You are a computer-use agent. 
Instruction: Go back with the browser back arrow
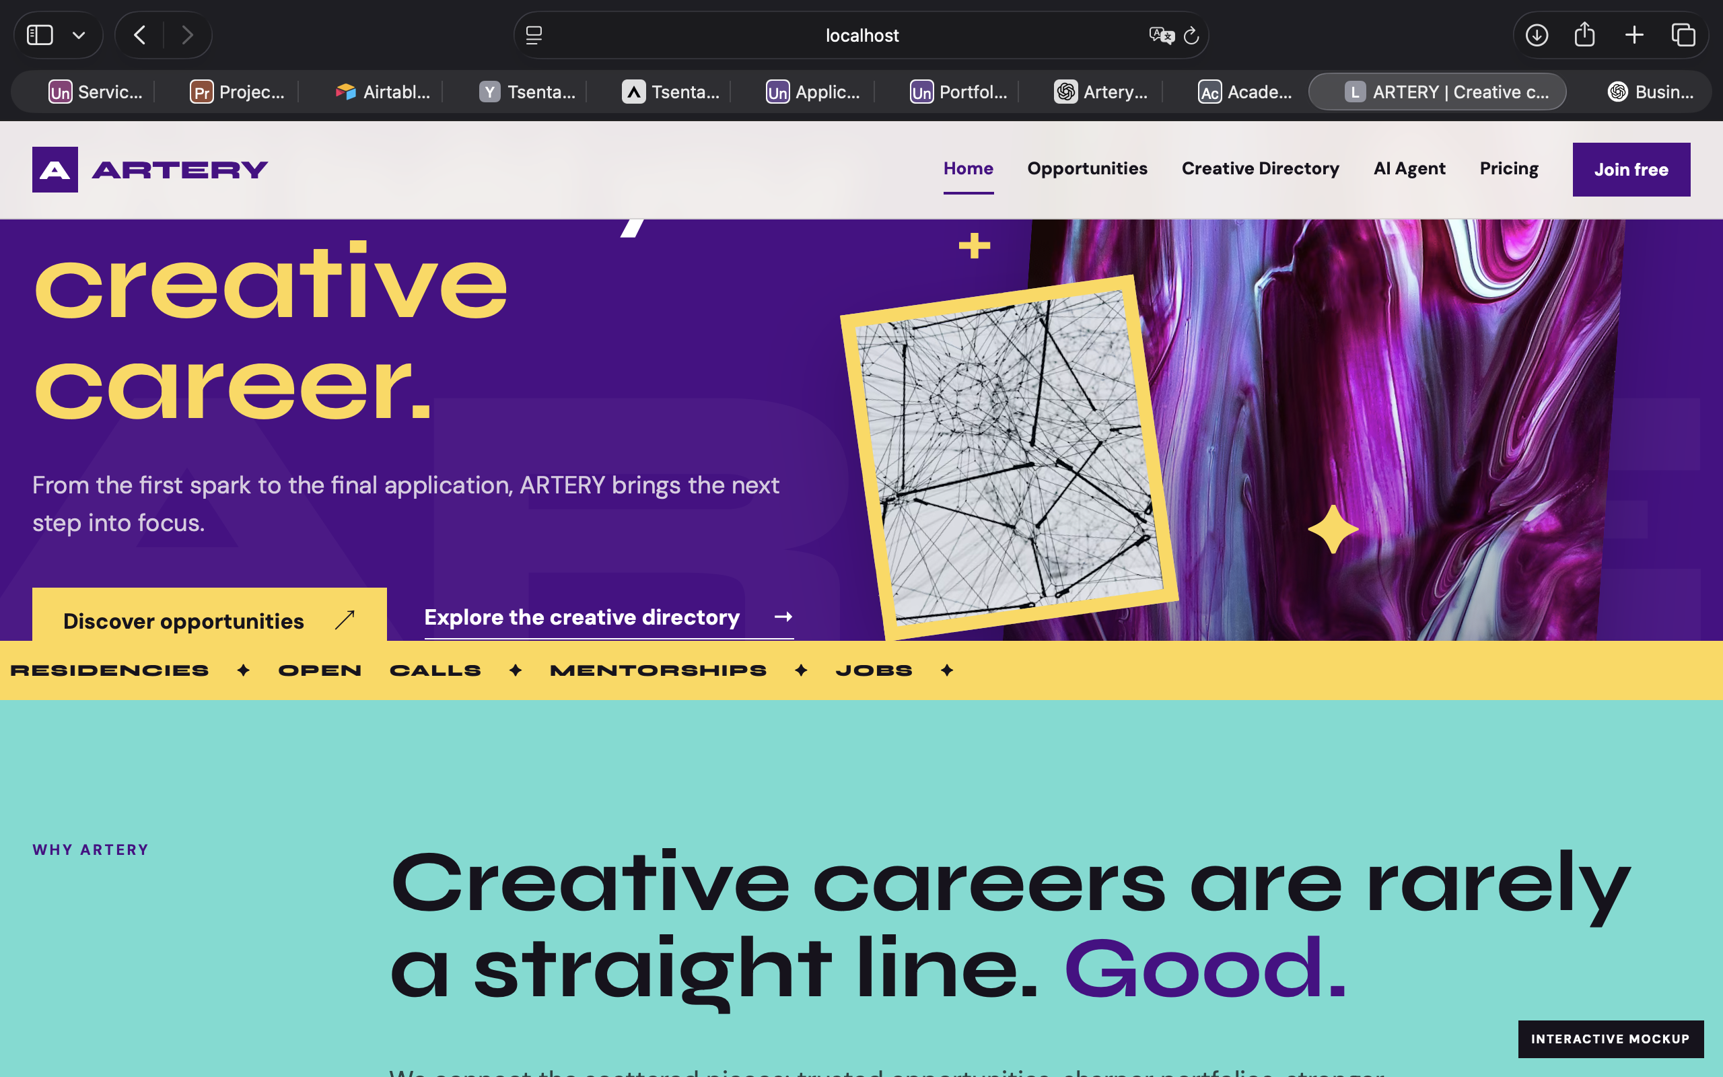point(139,35)
